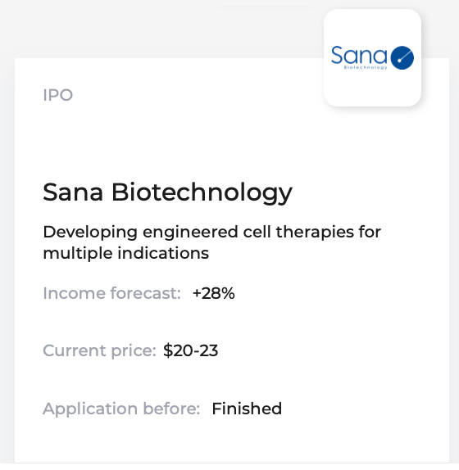Select the grey IPO category label
459x470 pixels.
pos(58,95)
